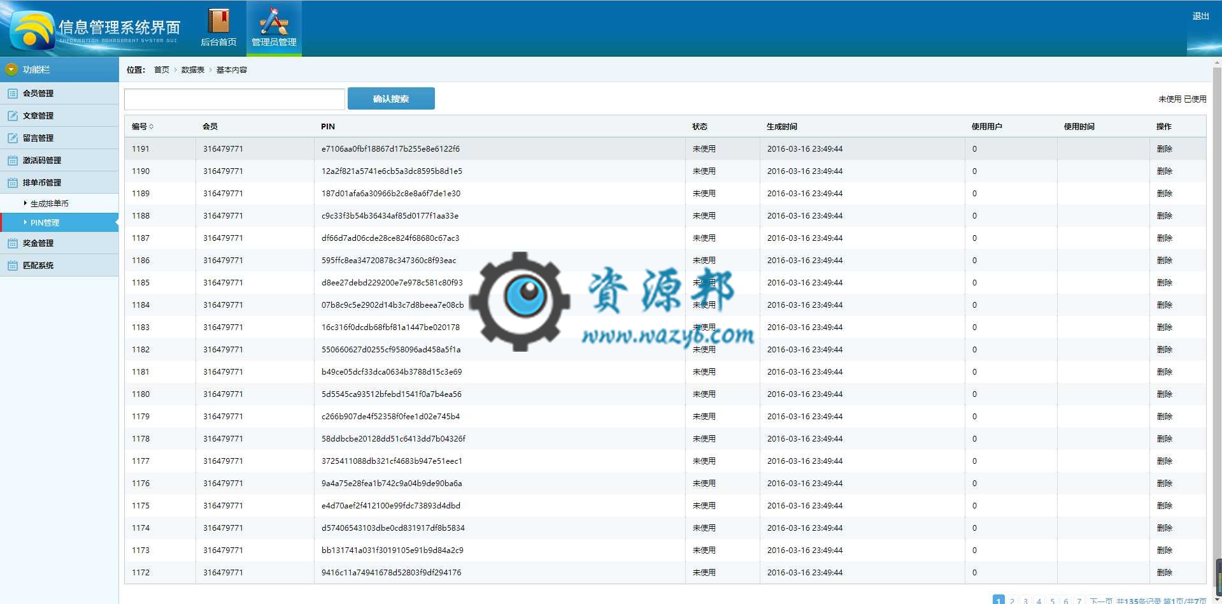This screenshot has height=604, width=1222.
Task: Filter by 未使用 PINs
Action: (x=1169, y=99)
